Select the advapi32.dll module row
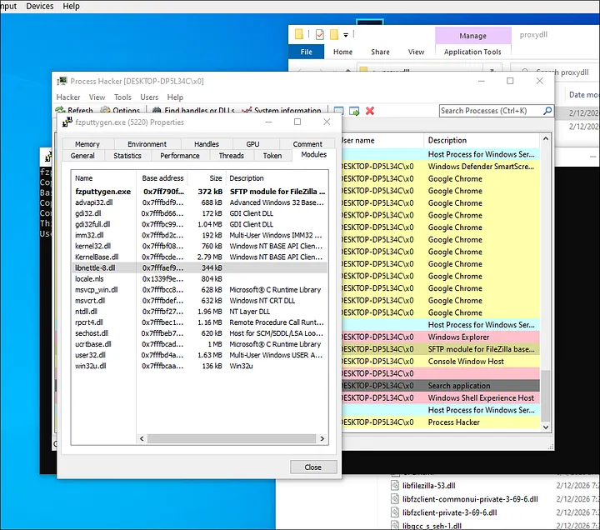600x530 pixels. coord(200,202)
